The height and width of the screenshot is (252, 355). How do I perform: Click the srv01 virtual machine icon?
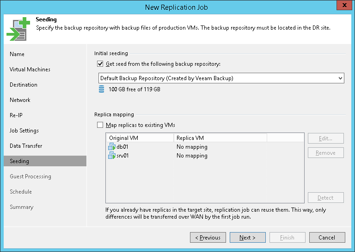coord(112,156)
